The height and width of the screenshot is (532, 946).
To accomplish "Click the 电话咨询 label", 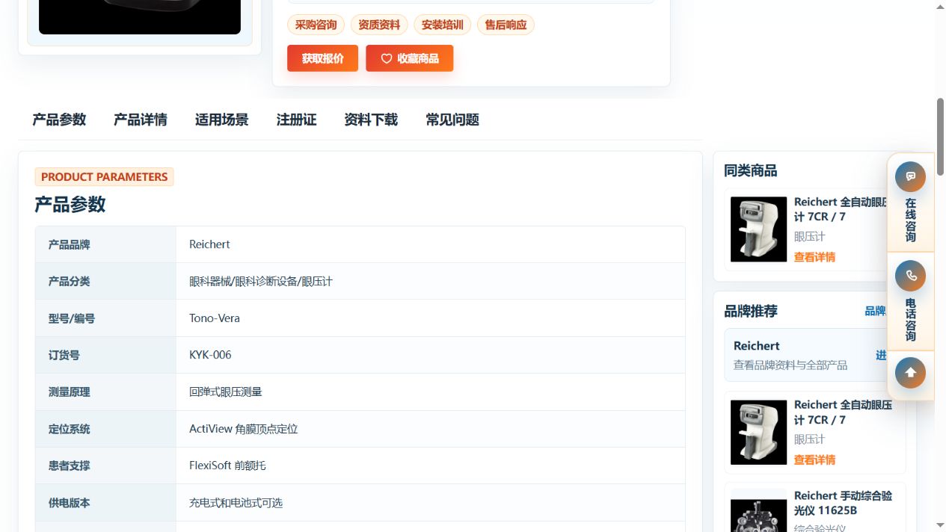I will 910,320.
